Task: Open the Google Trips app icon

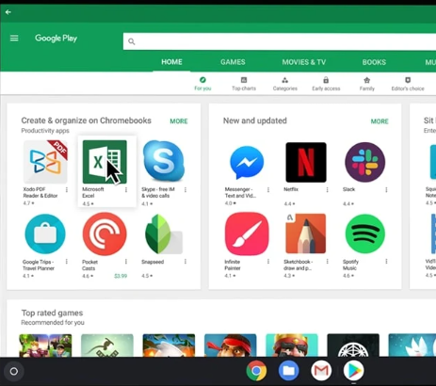Action: coord(45,233)
